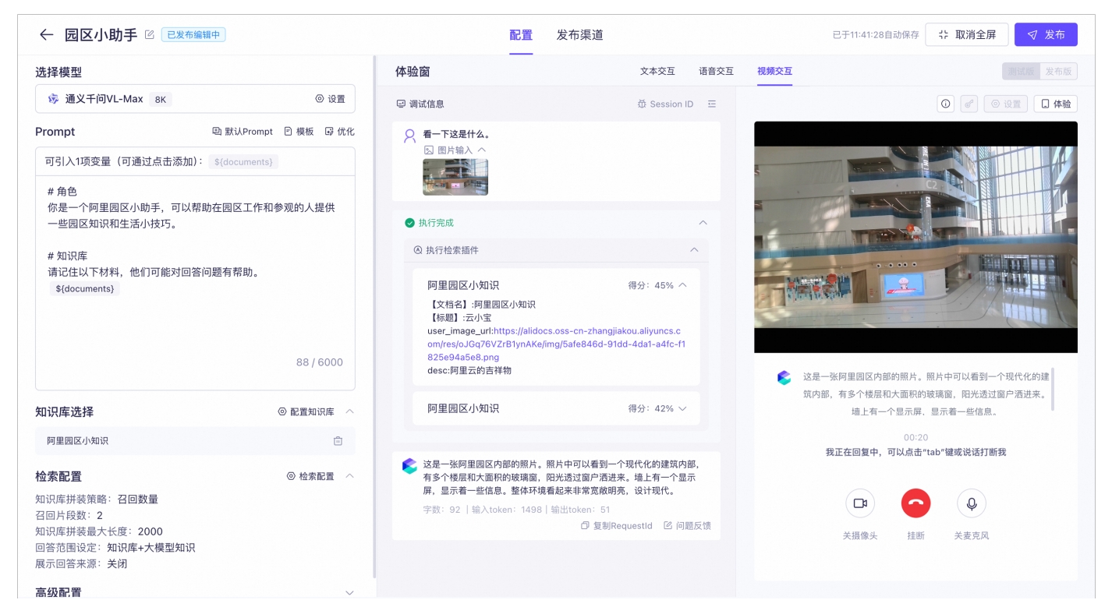Collapse the 执行完成 section

tap(703, 223)
